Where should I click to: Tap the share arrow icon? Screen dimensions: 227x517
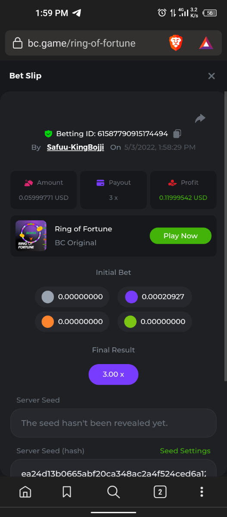point(200,118)
